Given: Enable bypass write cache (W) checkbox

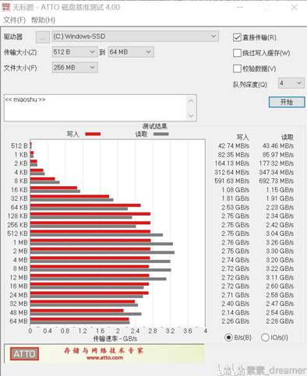Looking at the screenshot, I should tap(237, 53).
